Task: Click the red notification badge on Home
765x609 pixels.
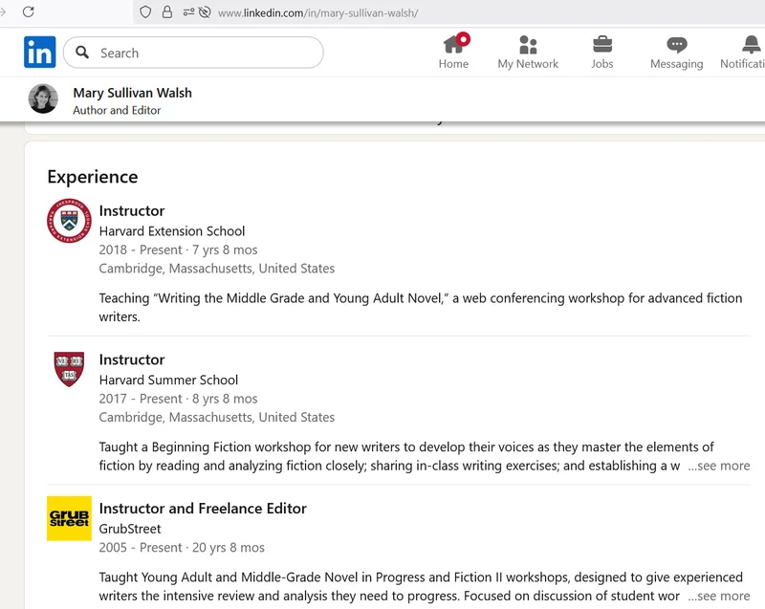Action: (x=463, y=39)
